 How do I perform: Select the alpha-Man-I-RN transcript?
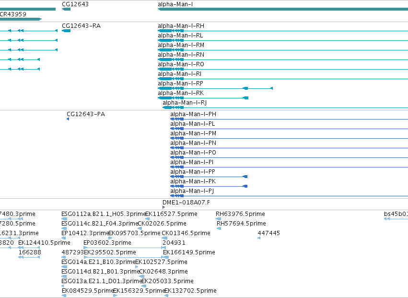pos(181,55)
